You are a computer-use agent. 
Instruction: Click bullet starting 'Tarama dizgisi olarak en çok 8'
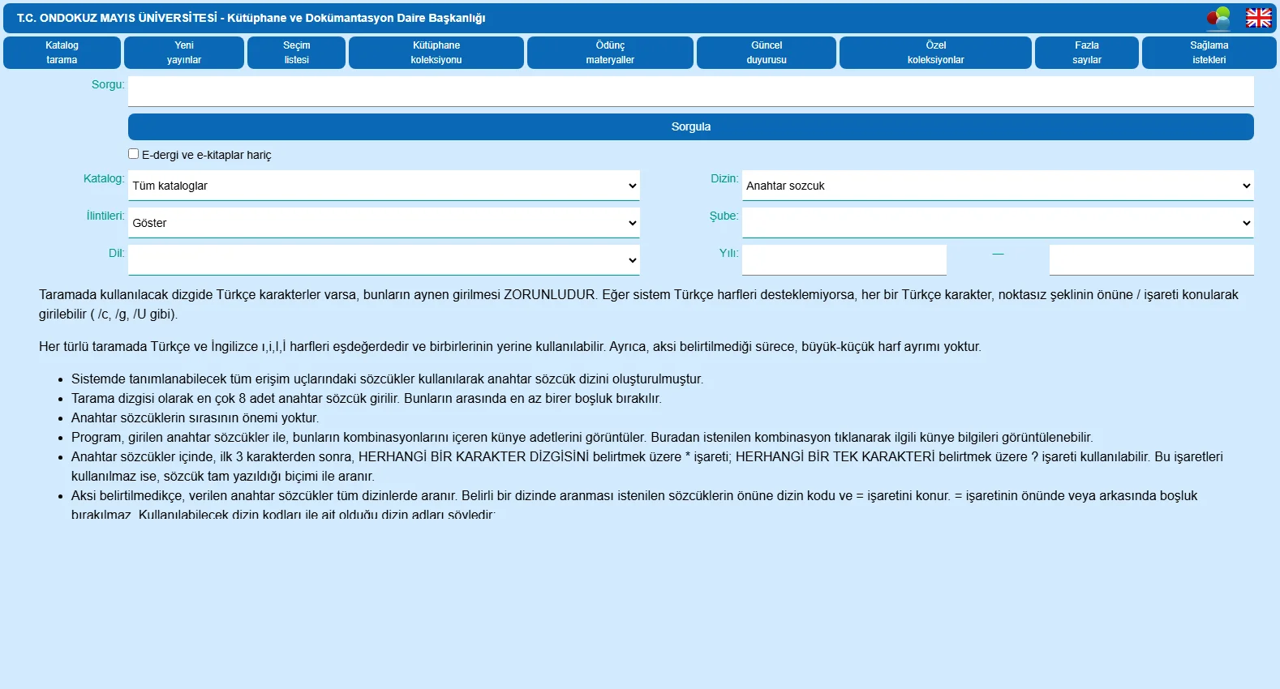coord(367,399)
